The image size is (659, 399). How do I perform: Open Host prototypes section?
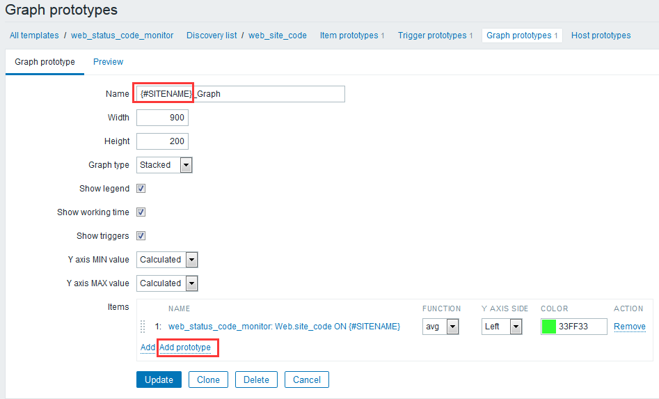click(601, 36)
